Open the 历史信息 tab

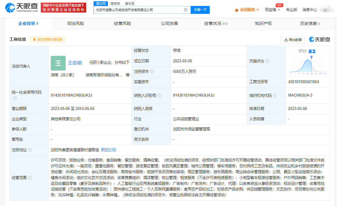310,24
